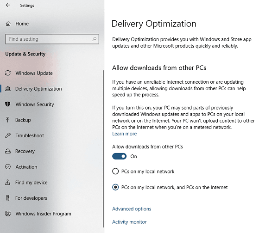This screenshot has width=278, height=233.
Task: Go back with the Settings back arrow
Action: click(x=7, y=5)
